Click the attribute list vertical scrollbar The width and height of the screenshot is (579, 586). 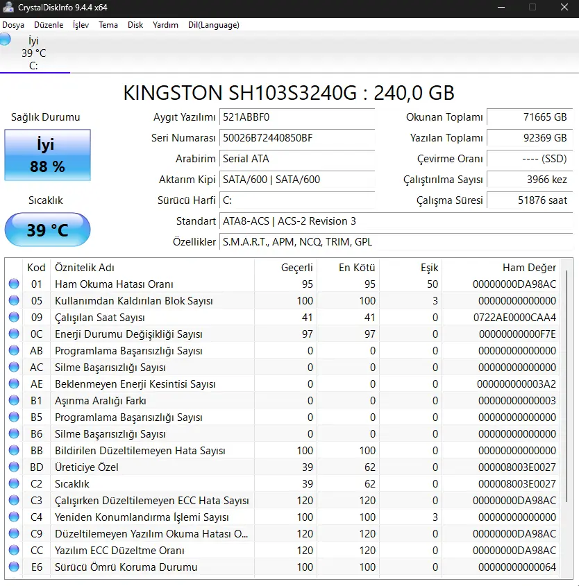(567, 386)
